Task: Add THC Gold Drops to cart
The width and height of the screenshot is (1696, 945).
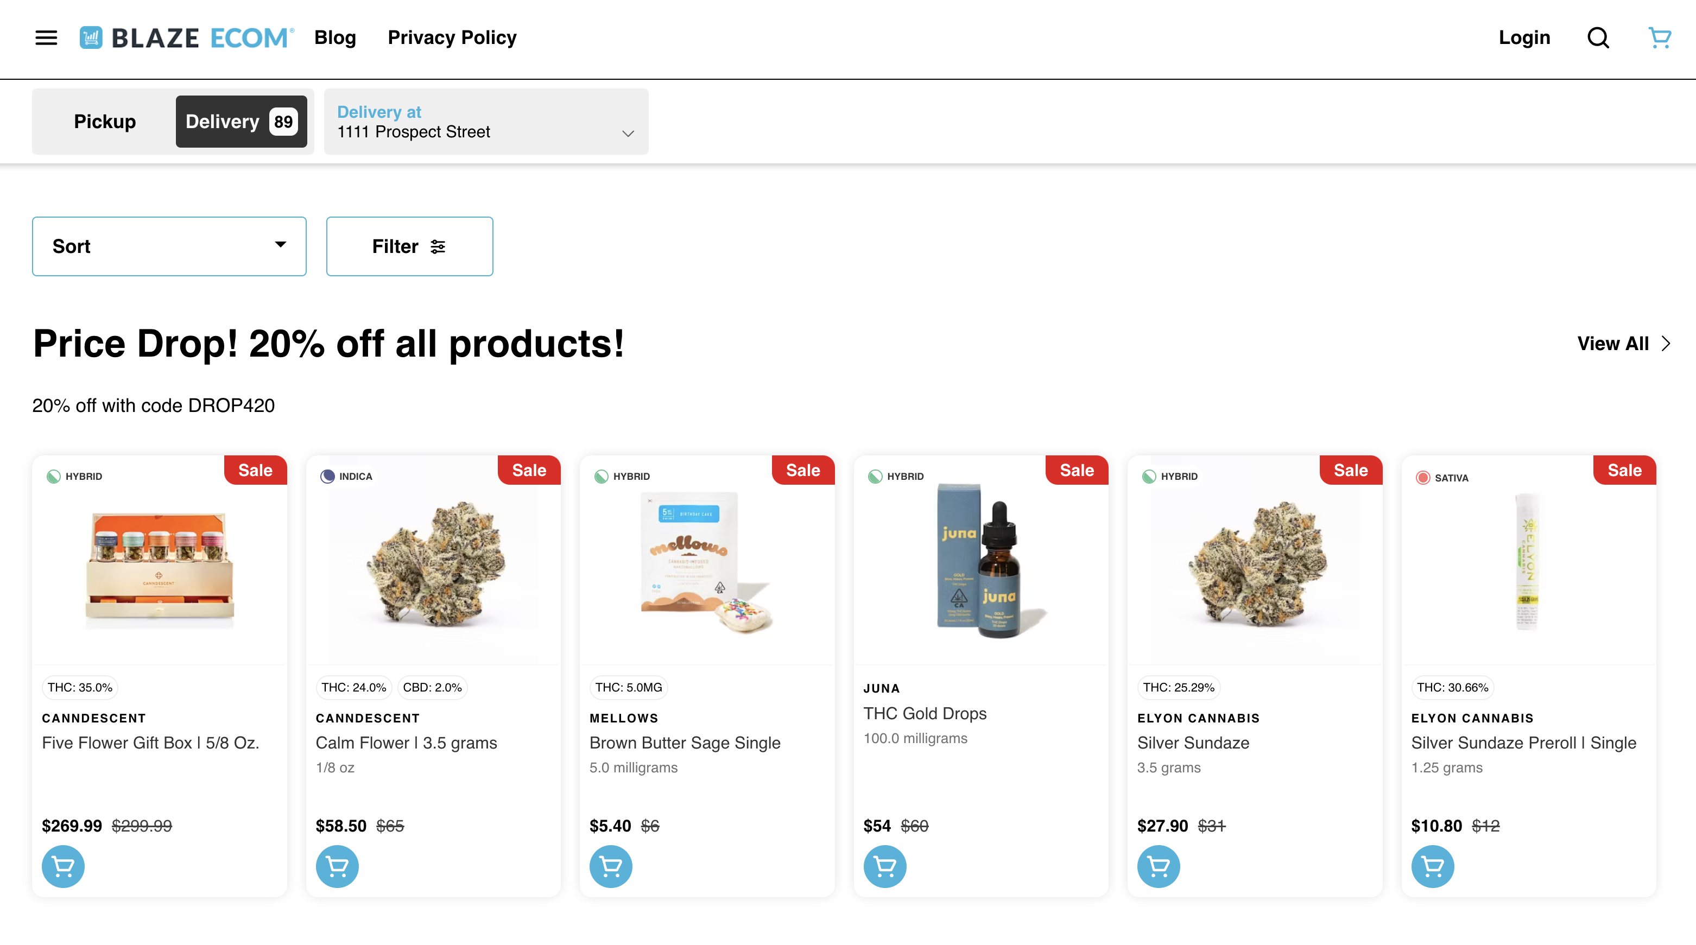Action: pos(884,866)
